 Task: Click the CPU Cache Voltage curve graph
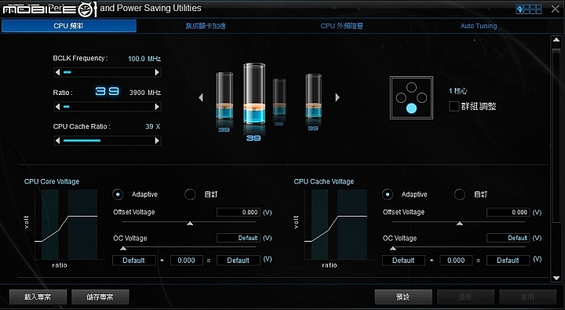point(336,224)
